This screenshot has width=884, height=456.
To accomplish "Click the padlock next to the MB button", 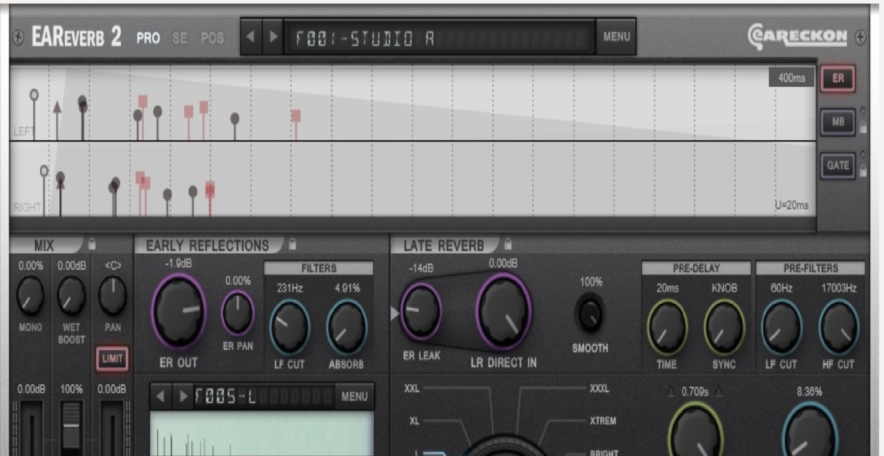I will click(862, 127).
